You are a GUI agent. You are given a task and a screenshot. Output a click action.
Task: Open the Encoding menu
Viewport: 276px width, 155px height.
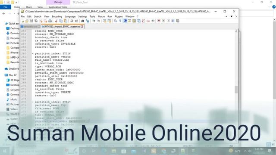click(57, 16)
